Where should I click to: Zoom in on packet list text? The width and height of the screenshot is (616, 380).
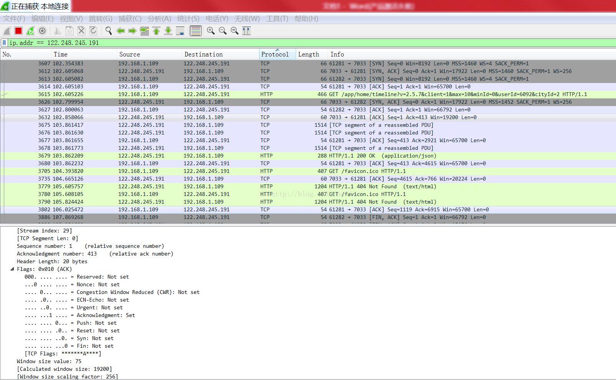tap(210, 31)
